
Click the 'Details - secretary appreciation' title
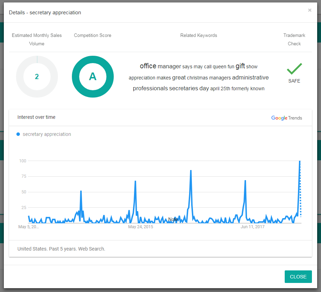point(45,13)
